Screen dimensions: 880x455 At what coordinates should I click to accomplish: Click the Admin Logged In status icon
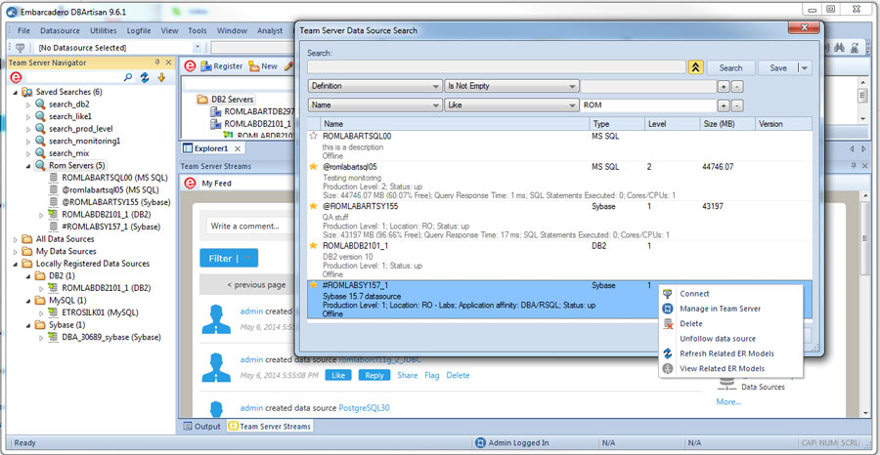pos(480,442)
